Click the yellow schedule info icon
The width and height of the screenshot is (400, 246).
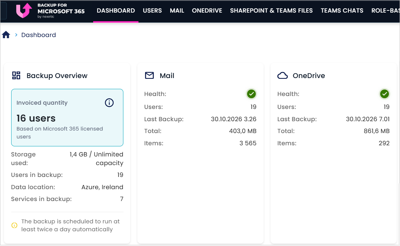click(x=14, y=225)
